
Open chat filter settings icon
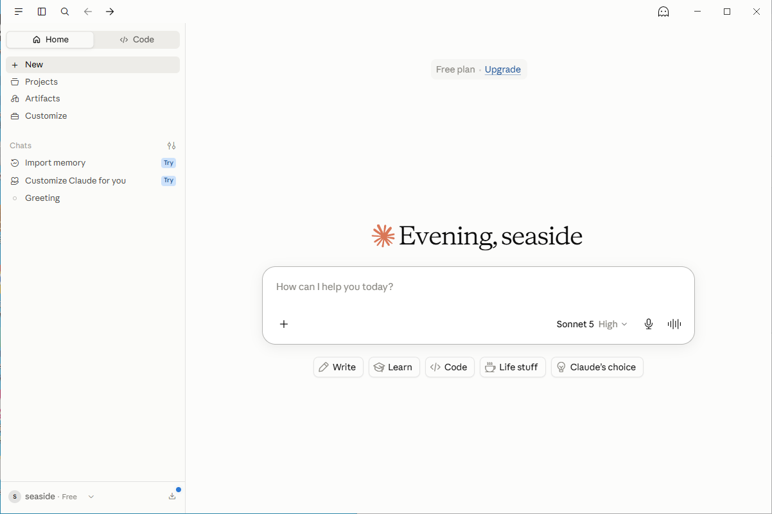[x=171, y=146]
